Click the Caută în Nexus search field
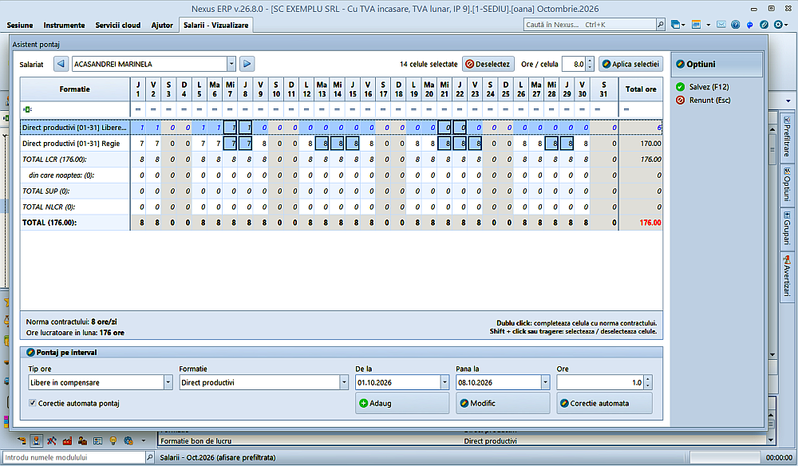 [590, 25]
